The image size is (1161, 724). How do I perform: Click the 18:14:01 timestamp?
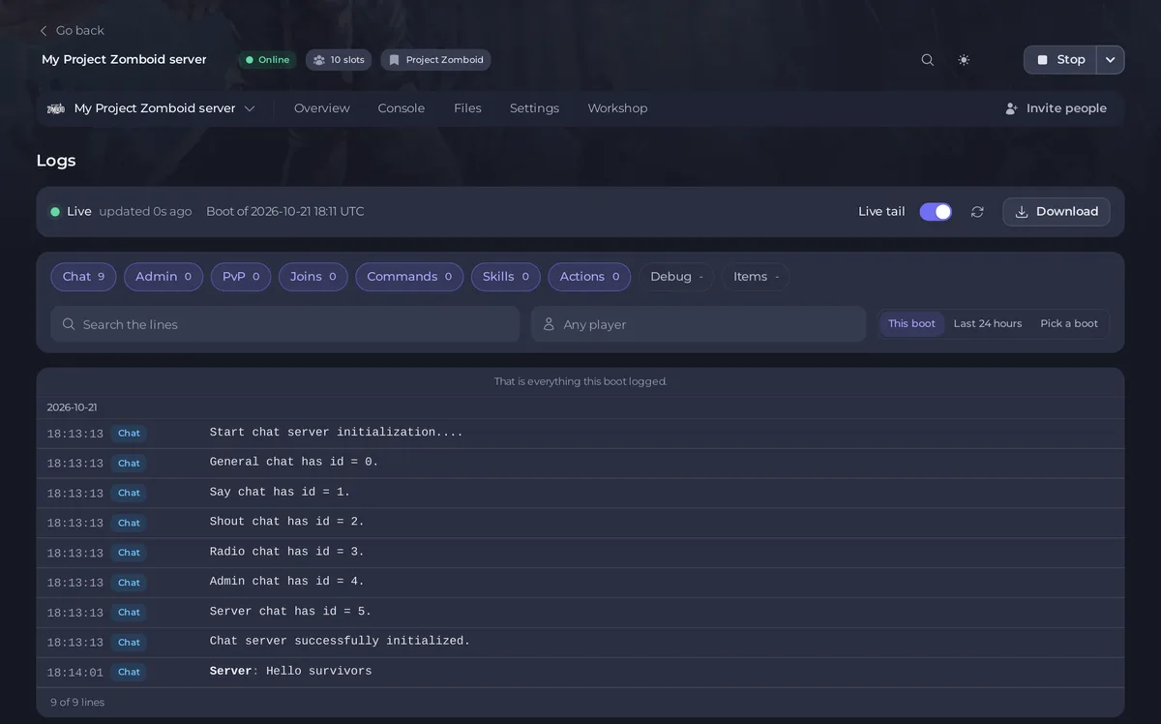point(74,673)
